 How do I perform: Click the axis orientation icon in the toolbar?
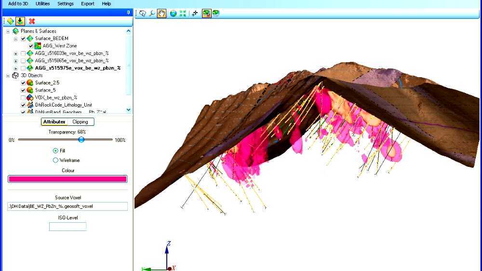(x=195, y=13)
